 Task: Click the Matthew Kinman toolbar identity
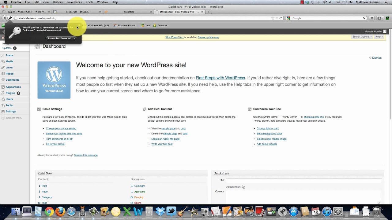[x=125, y=25]
